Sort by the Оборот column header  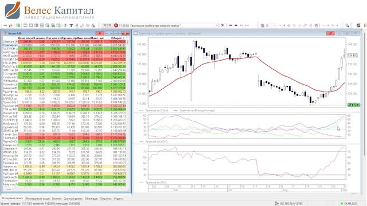[x=116, y=38]
